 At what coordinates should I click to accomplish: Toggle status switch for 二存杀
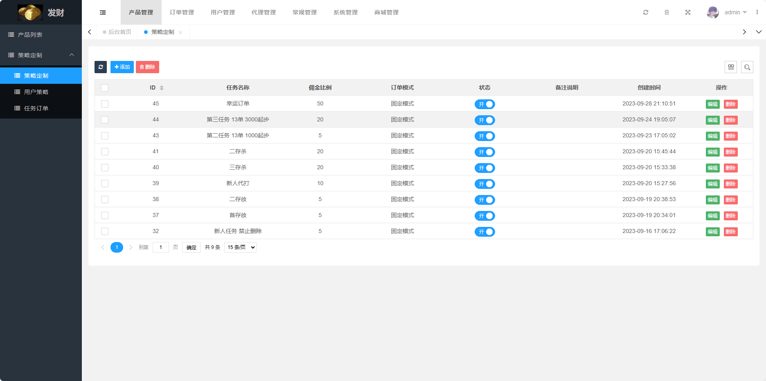point(485,152)
